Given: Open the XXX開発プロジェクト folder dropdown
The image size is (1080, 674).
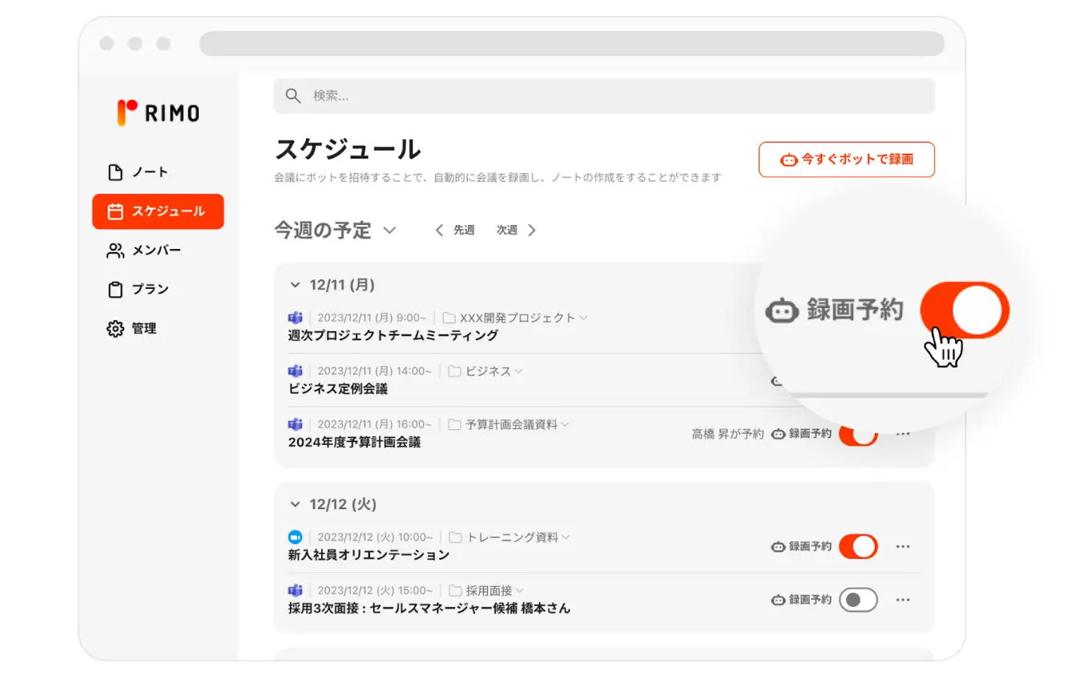Looking at the screenshot, I should pyautogui.click(x=583, y=318).
